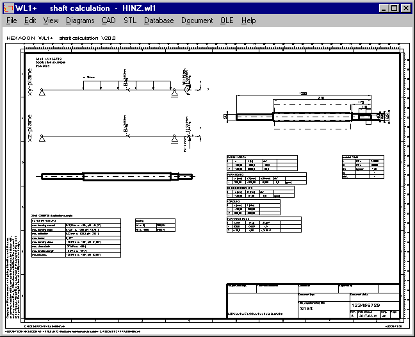Open the Edit menu
Viewport: 415px width, 337px height.
(x=30, y=21)
